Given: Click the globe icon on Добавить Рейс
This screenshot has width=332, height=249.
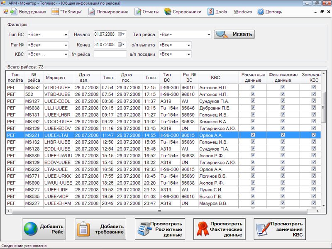Looking at the screenshot, I should [31, 229].
